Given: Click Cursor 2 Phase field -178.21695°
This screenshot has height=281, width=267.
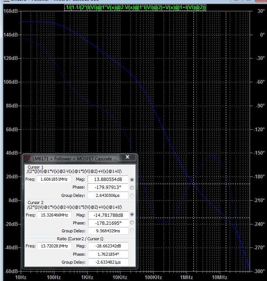Looking at the screenshot, I should pos(108,223).
